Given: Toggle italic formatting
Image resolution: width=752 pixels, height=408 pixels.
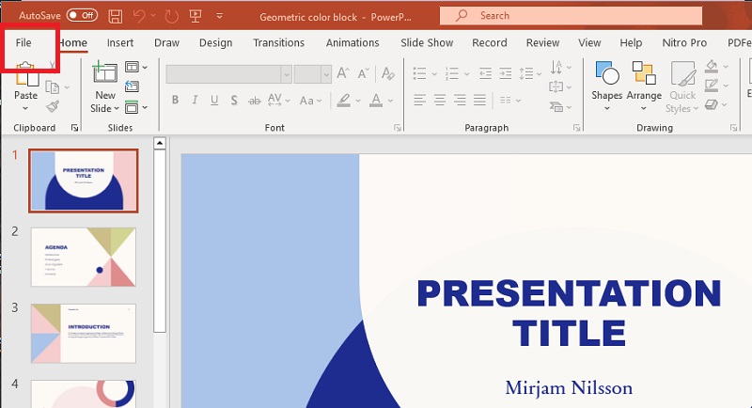Looking at the screenshot, I should tap(195, 101).
